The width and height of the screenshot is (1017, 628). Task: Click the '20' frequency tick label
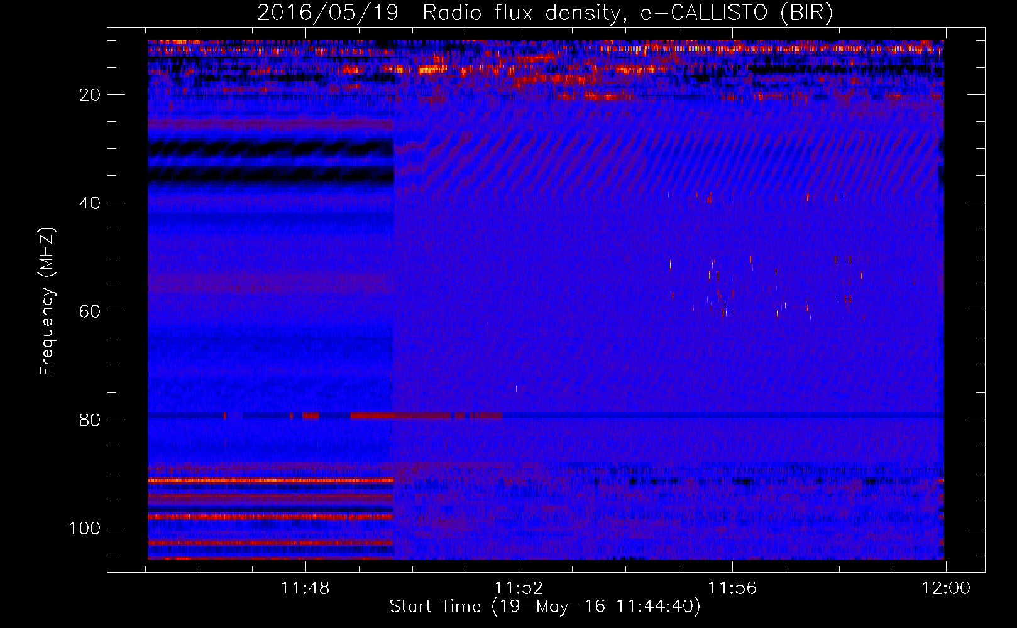pos(89,95)
